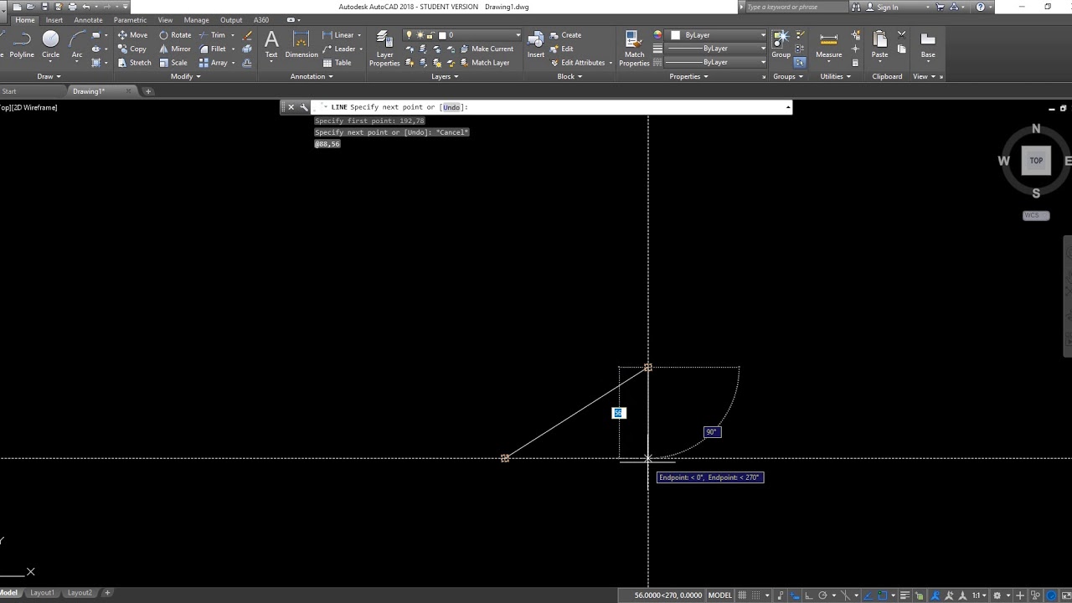Click the TOP face of ViewCube
Viewport: 1072px width, 603px height.
(1036, 161)
